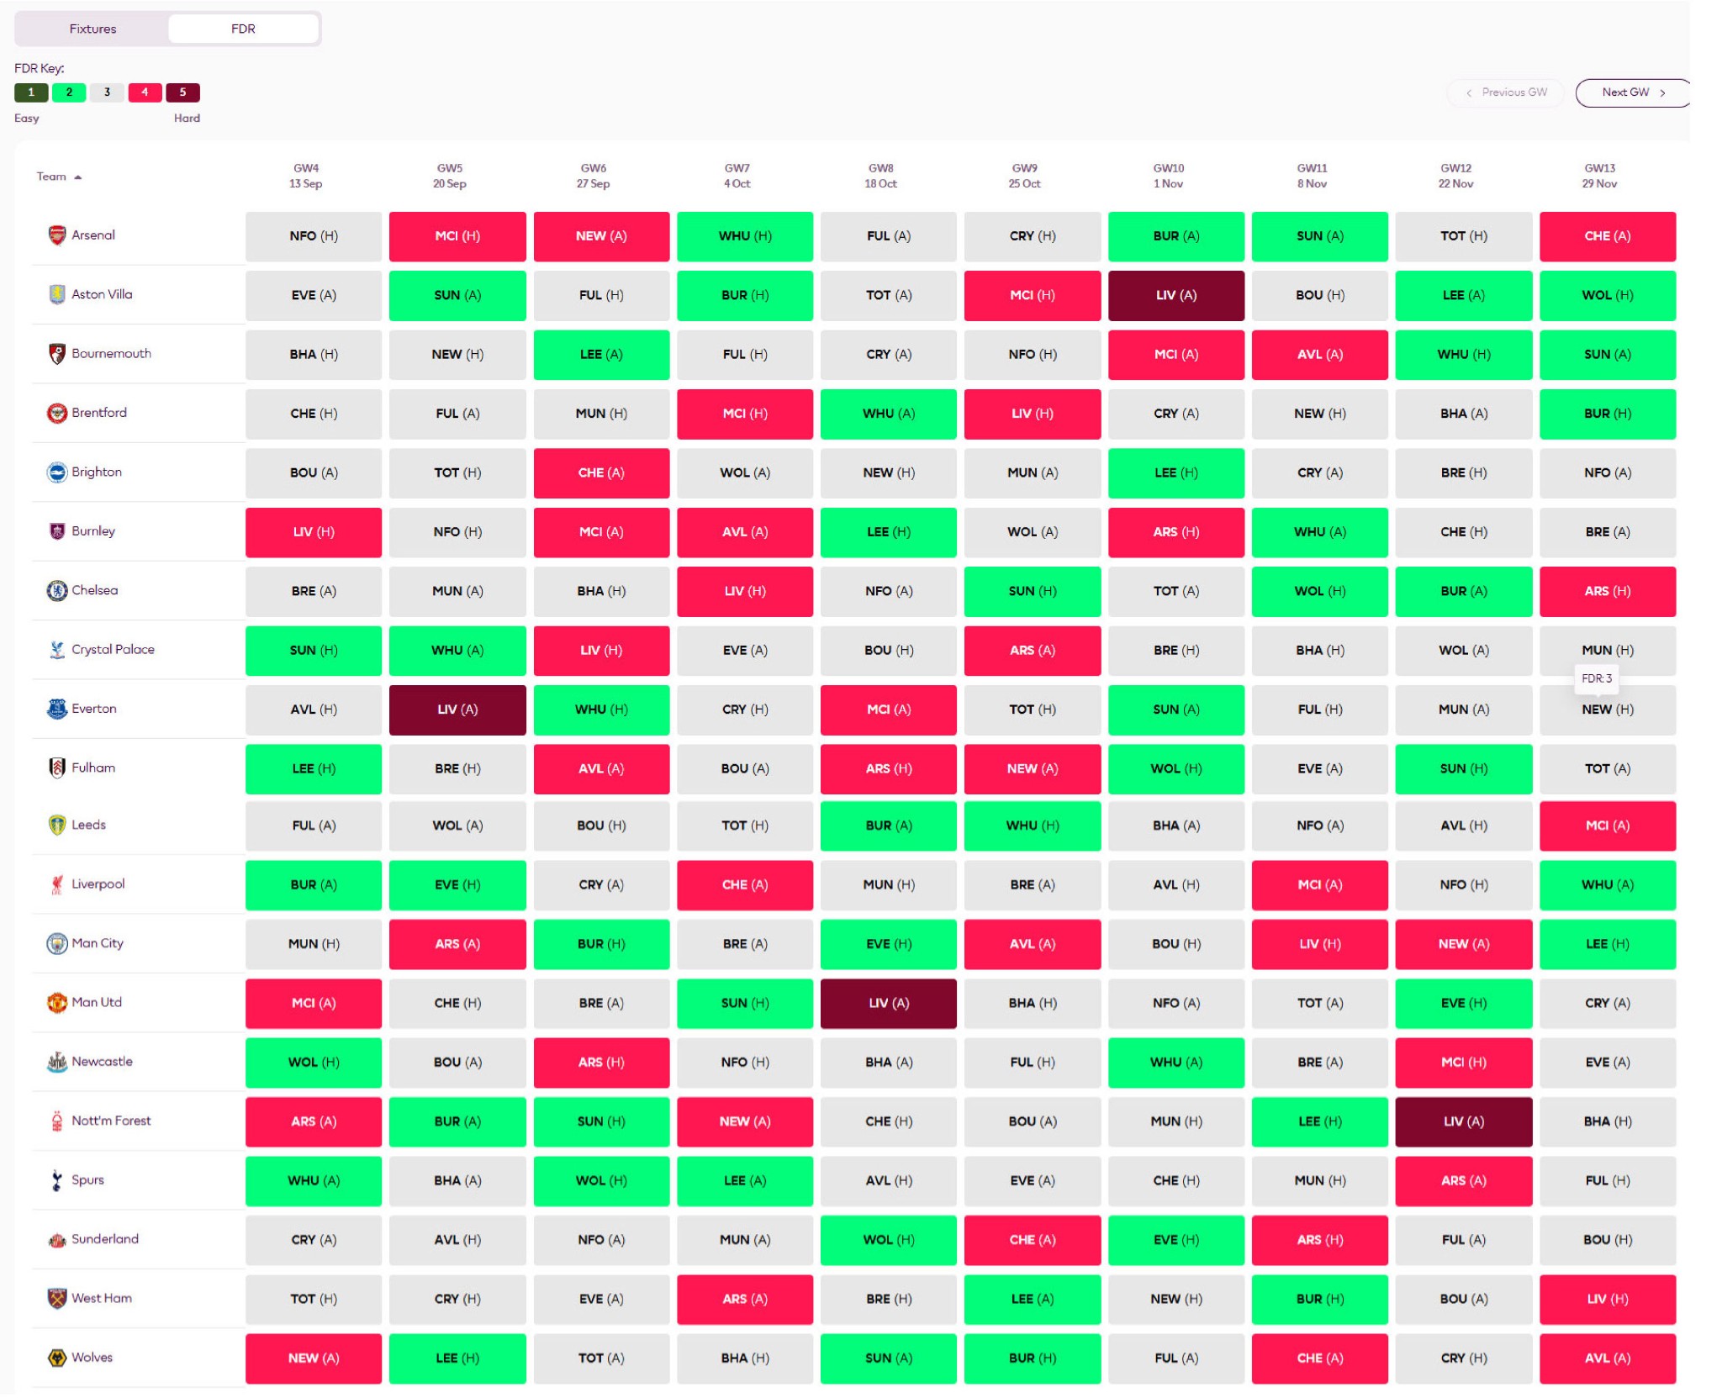Click the Bournemouth club crest
The image size is (1722, 1398).
tap(56, 354)
